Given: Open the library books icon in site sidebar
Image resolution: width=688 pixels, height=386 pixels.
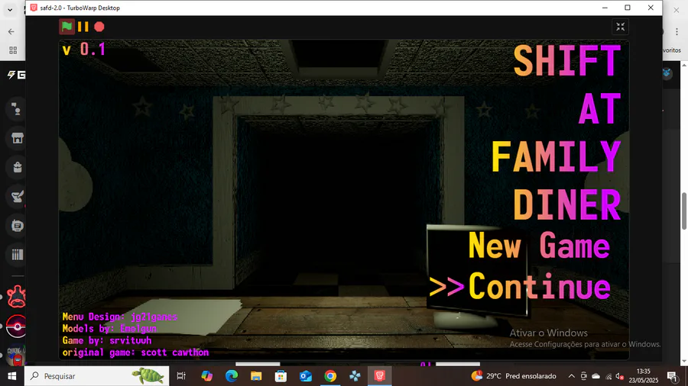Looking at the screenshot, I should (x=17, y=255).
